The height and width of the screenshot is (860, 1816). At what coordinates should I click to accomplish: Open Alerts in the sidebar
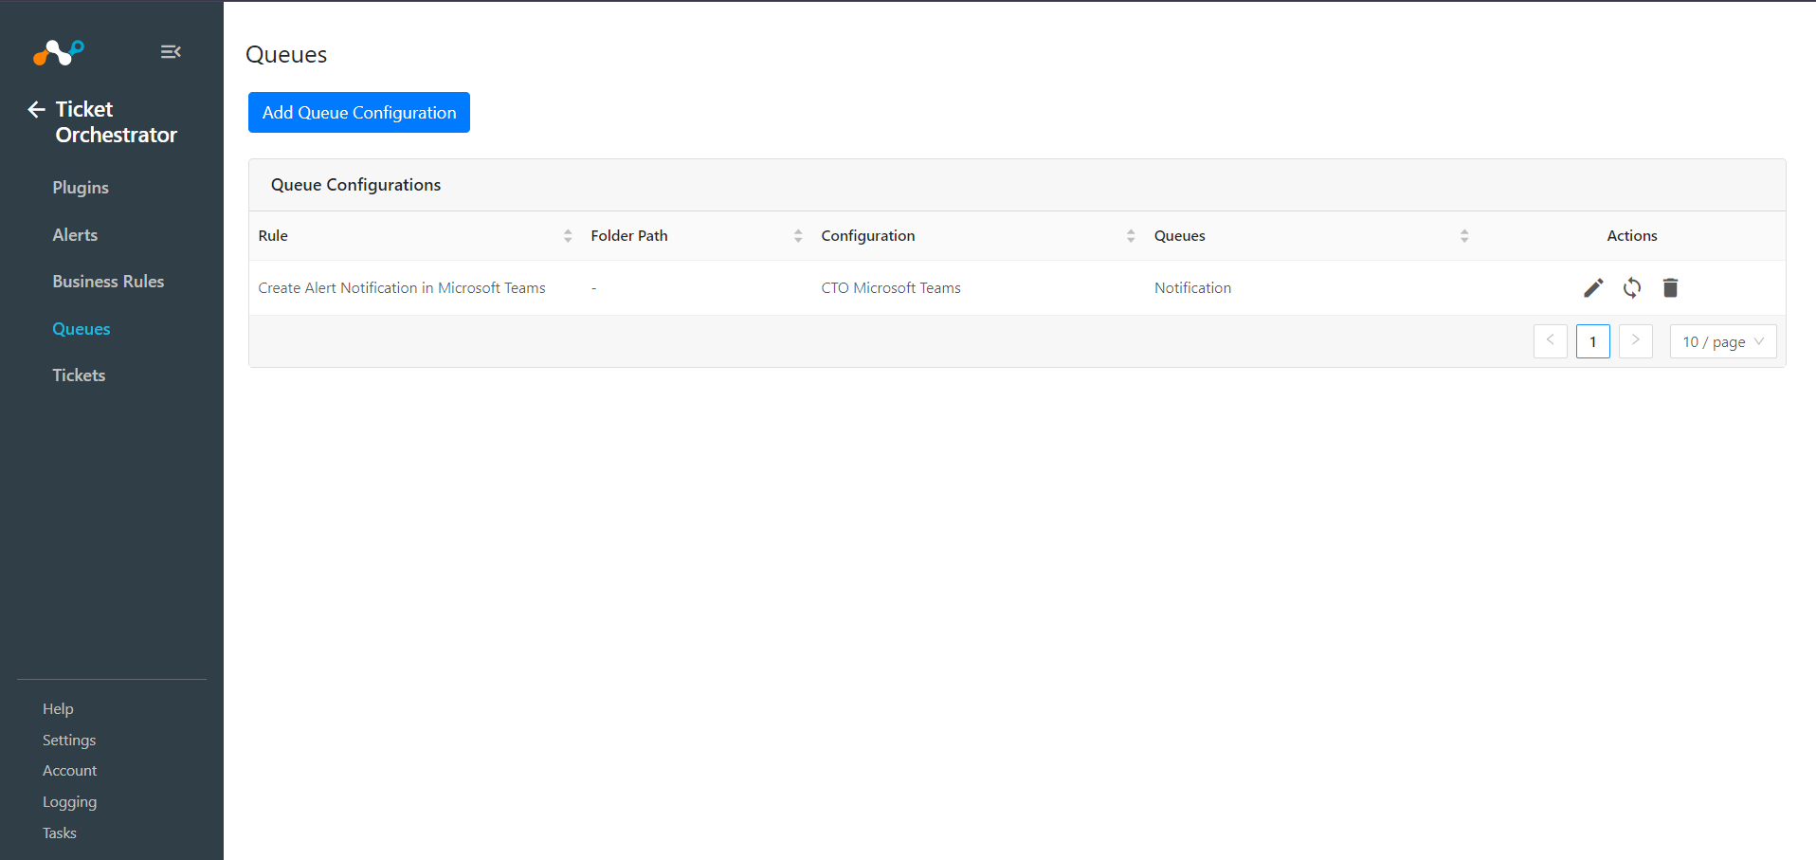[x=75, y=235]
